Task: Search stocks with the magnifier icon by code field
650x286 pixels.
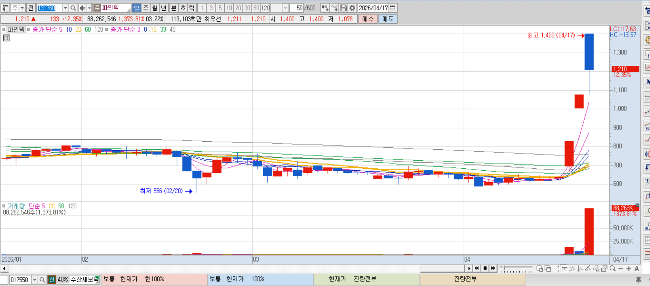Action: pyautogui.click(x=73, y=8)
